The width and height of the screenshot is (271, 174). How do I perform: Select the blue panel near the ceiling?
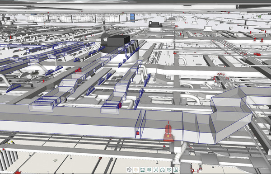[x=132, y=17]
